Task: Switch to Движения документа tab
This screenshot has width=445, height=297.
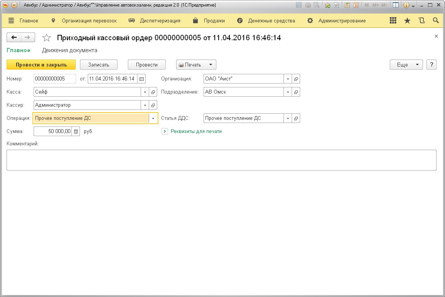Action: coord(70,50)
